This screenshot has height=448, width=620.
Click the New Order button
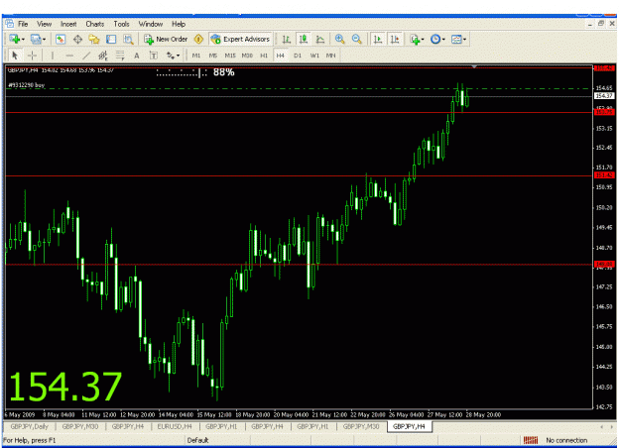166,39
